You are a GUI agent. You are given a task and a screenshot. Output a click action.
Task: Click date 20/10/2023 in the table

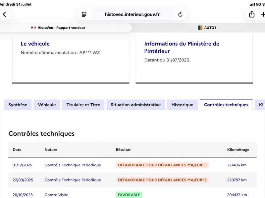coord(23,195)
